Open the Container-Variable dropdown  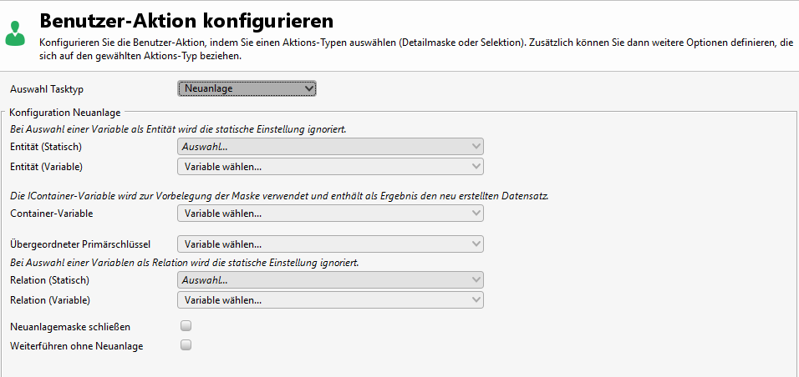[330, 214]
